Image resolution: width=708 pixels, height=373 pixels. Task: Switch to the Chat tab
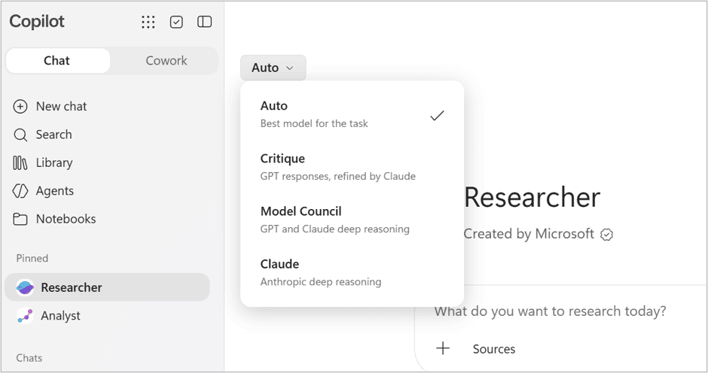[57, 60]
